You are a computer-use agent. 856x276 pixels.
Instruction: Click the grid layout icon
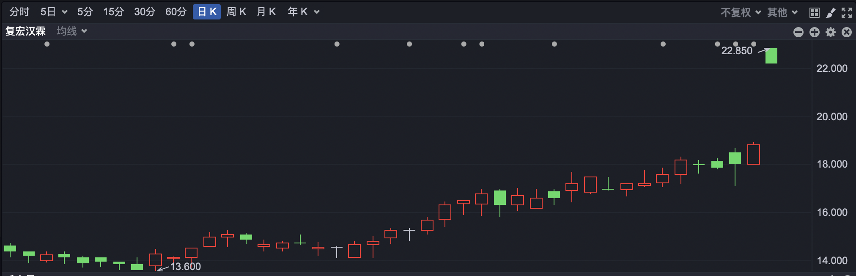pos(814,13)
